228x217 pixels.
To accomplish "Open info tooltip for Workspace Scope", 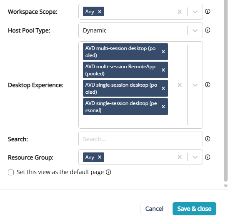I will tap(207, 11).
